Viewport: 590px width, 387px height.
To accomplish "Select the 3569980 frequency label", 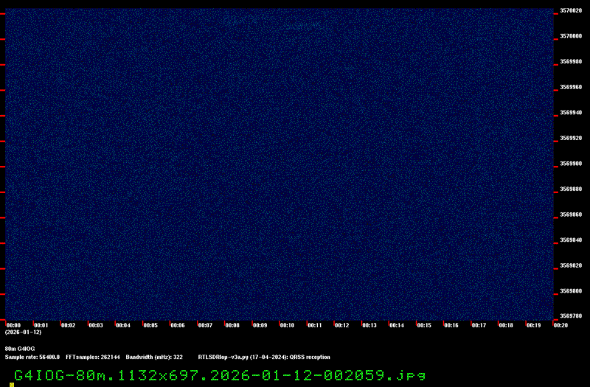I will 571,61.
